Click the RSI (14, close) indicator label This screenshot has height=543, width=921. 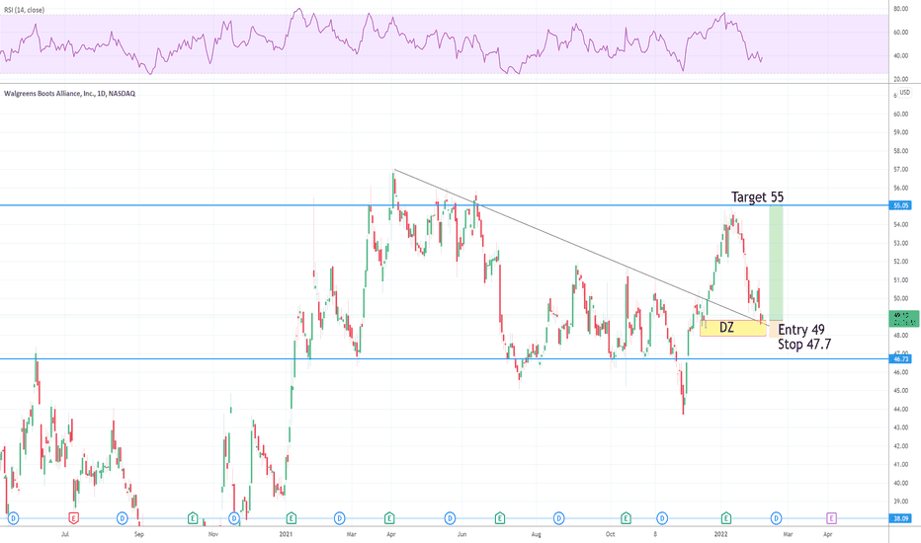coord(24,10)
